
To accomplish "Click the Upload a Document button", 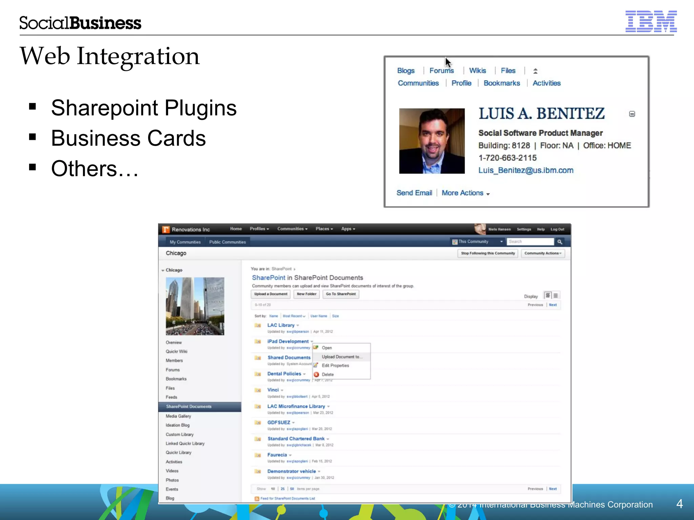I will 271,294.
